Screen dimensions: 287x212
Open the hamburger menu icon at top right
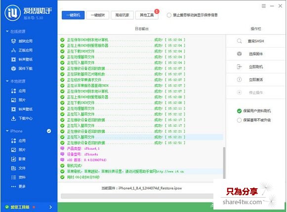coord(264,6)
